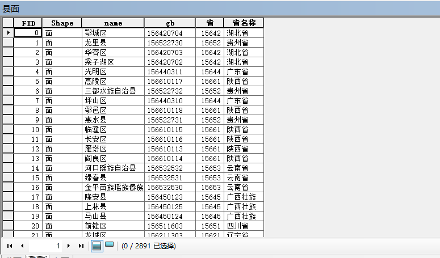Select row 0 via its row selector

(x=8, y=33)
